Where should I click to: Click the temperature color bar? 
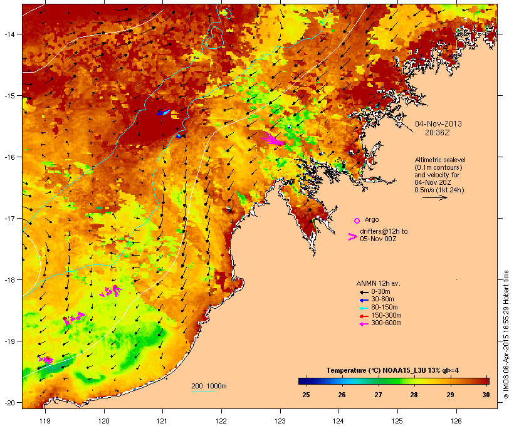tap(394, 381)
